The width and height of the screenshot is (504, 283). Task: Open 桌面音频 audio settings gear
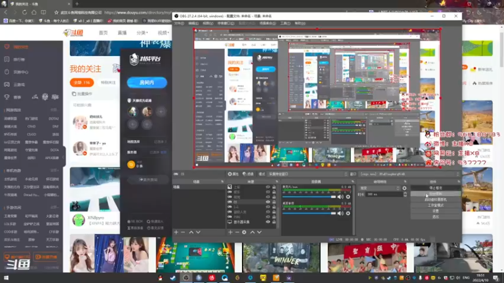348,213
